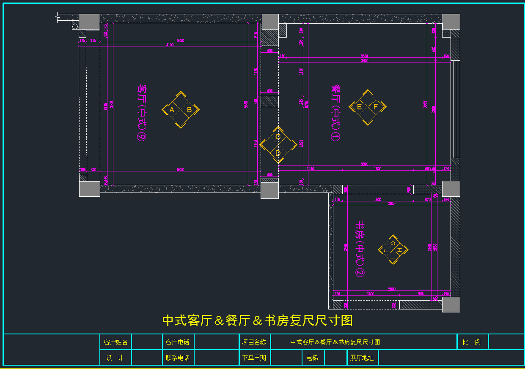Click the 客户姓名 cell in title block
The height and width of the screenshot is (369, 525).
click(115, 342)
